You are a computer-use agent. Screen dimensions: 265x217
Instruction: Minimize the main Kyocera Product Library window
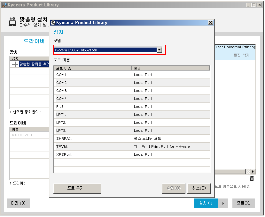pos(248,5)
